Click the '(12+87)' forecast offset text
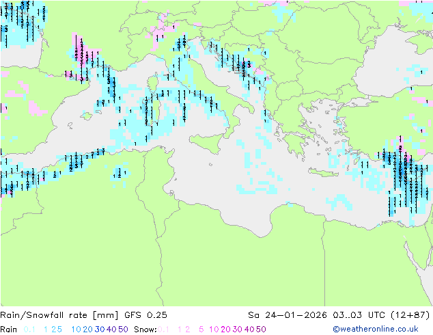 click(410, 315)
